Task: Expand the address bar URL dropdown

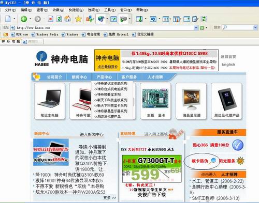Action: point(196,27)
